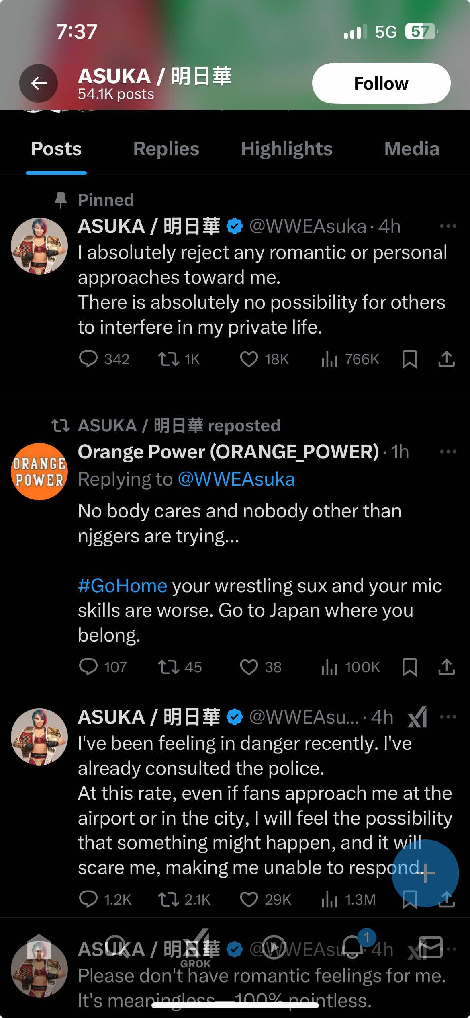The width and height of the screenshot is (470, 1018).
Task: Open the Highlights tab
Action: [x=286, y=149]
